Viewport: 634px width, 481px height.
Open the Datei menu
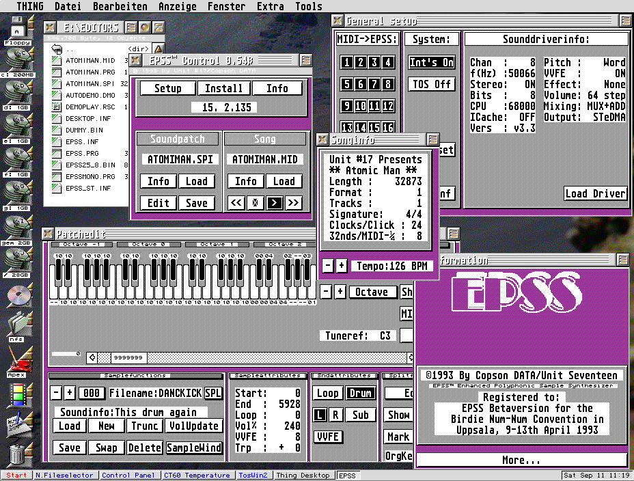[x=68, y=6]
